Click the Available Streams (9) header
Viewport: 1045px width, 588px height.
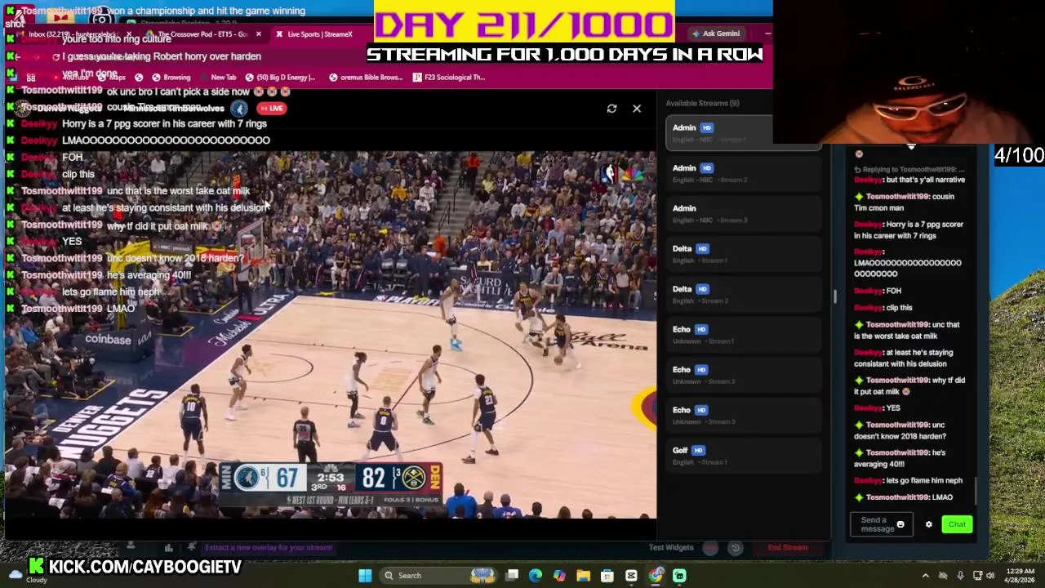702,103
